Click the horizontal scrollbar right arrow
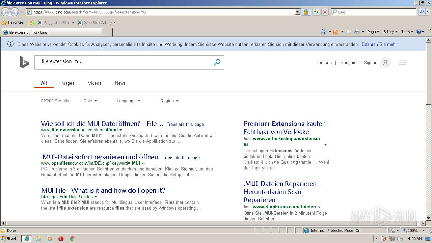Viewport: 432px width, 243px height. tap(423, 223)
